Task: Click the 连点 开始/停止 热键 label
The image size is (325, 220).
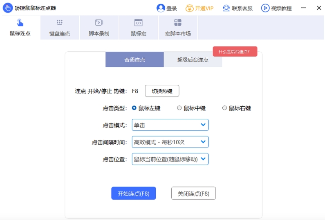Action: (x=101, y=91)
